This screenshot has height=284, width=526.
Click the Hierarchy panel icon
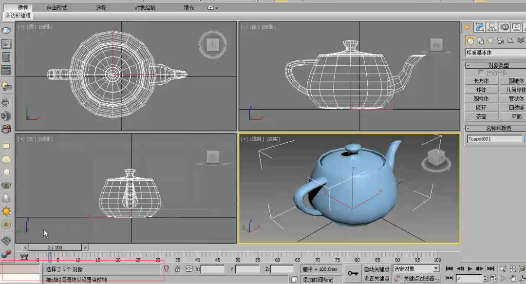tap(492, 27)
